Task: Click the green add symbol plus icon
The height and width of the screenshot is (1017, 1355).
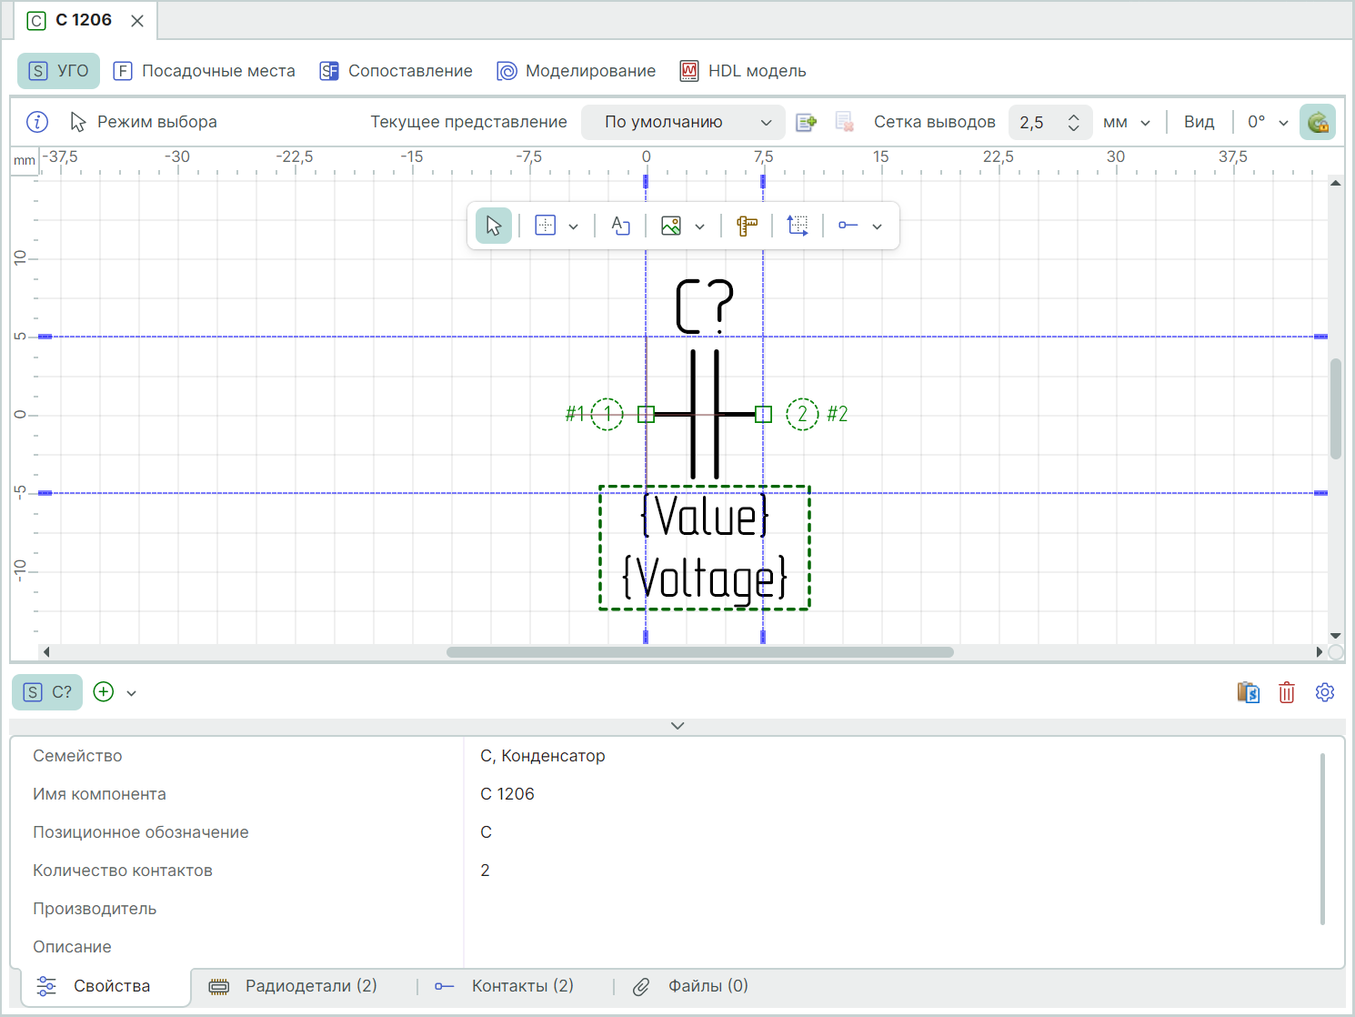Action: click(x=105, y=692)
